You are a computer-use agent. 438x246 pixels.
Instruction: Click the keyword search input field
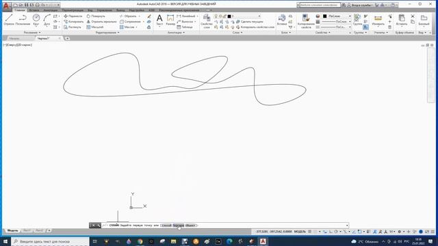tap(320, 5)
